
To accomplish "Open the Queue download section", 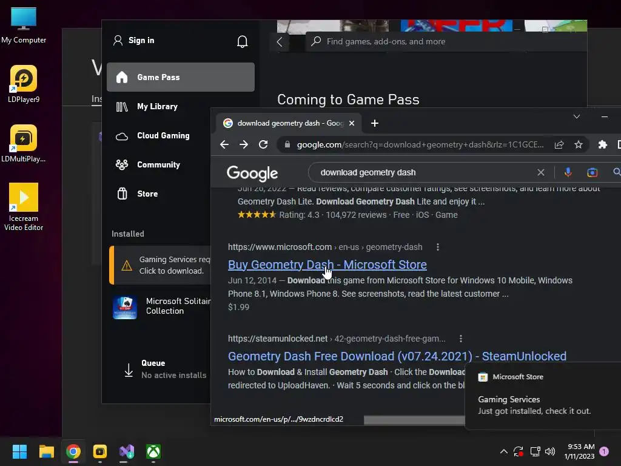I will point(166,369).
